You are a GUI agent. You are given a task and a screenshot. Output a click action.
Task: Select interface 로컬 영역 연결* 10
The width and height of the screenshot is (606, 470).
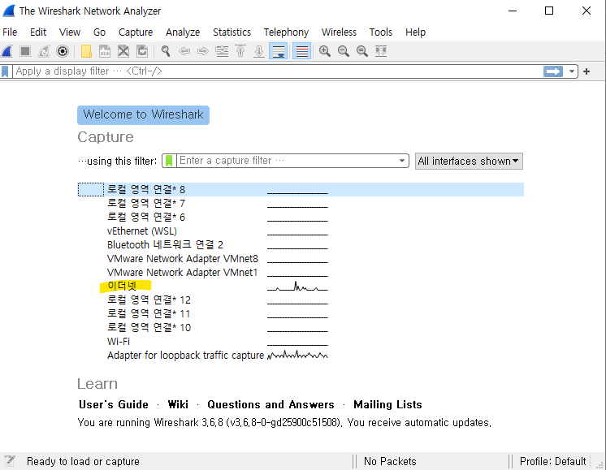coord(301,327)
